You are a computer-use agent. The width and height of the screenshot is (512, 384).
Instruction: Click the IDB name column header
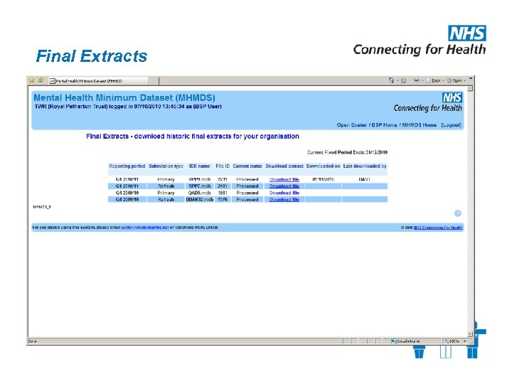pos(200,166)
